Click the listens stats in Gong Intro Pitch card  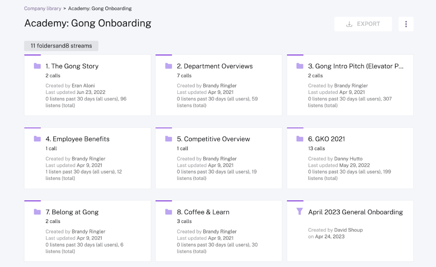point(350,102)
